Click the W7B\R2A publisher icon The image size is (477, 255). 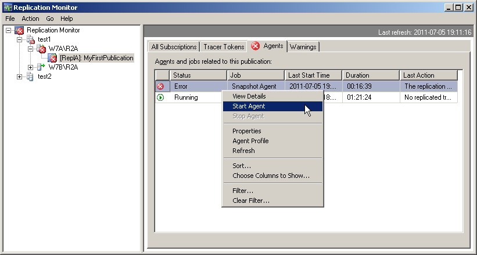point(41,67)
